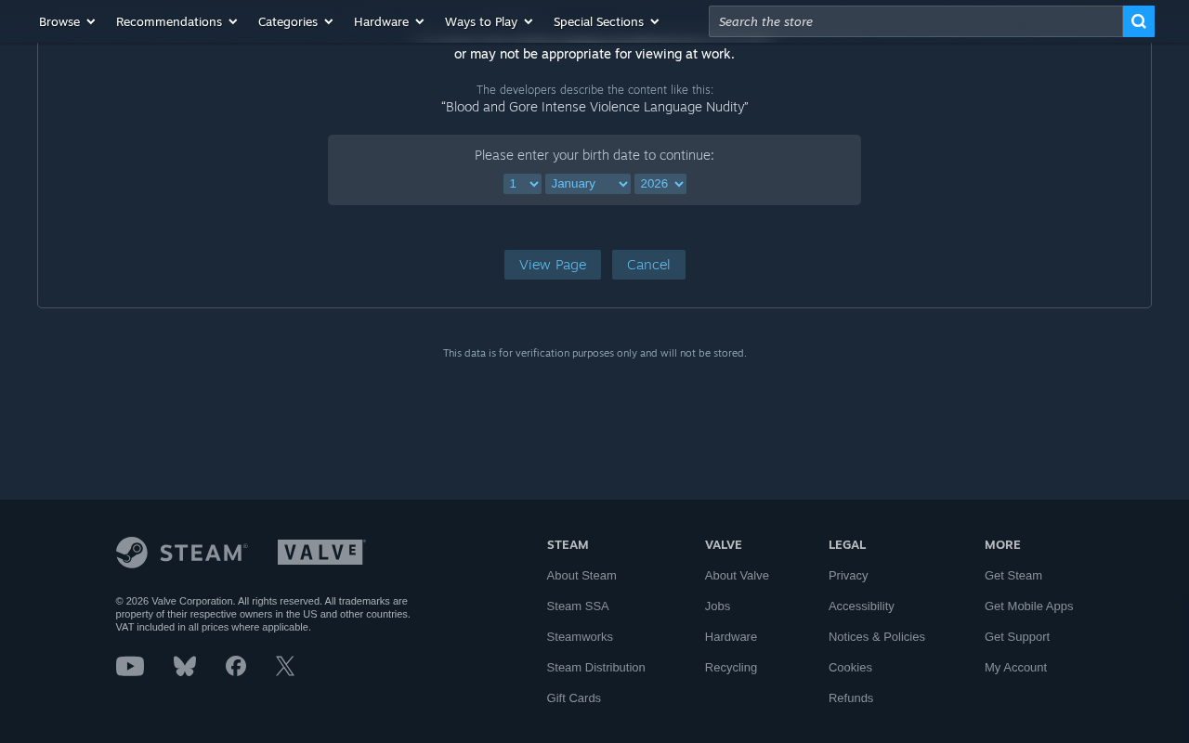Viewport: 1189px width, 743px height.
Task: Expand the Browse menu
Action: (67, 21)
